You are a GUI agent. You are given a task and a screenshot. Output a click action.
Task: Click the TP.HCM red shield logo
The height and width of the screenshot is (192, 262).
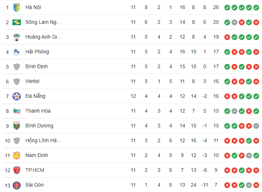(17, 170)
